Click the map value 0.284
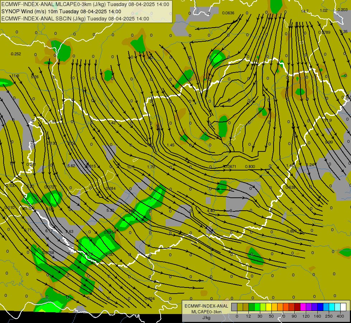Image resolution: width=351 pixels, height=323 pixels. click(110, 188)
